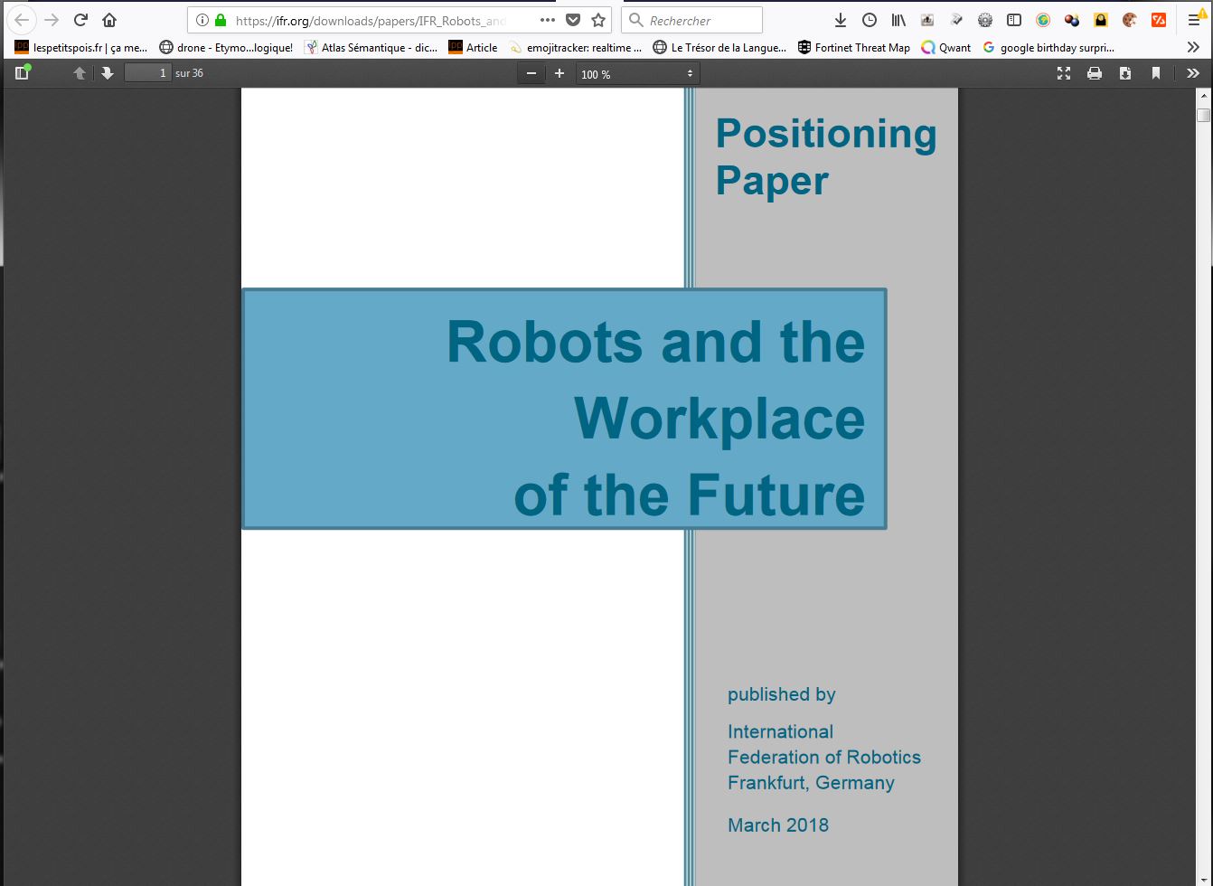Open the Library bookshelf icon
This screenshot has width=1213, height=886.
pyautogui.click(x=898, y=20)
